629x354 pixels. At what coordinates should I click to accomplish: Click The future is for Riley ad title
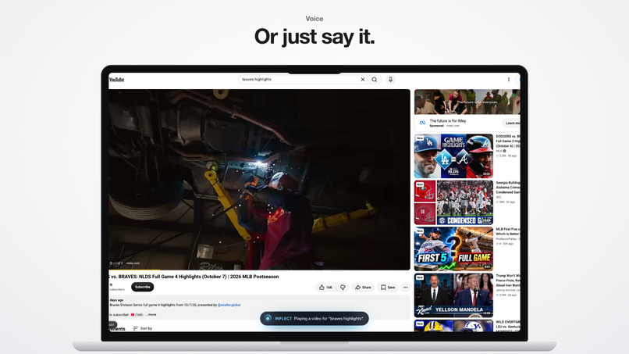(x=448, y=120)
